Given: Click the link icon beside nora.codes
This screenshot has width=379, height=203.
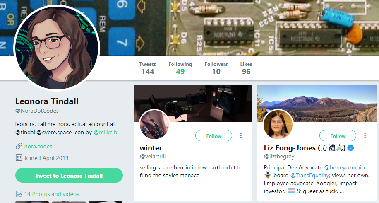Looking at the screenshot, I should (19, 146).
